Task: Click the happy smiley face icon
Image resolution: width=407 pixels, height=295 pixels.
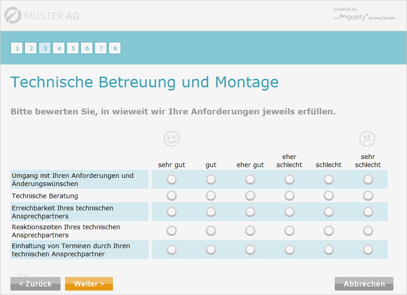Action: coord(171,138)
